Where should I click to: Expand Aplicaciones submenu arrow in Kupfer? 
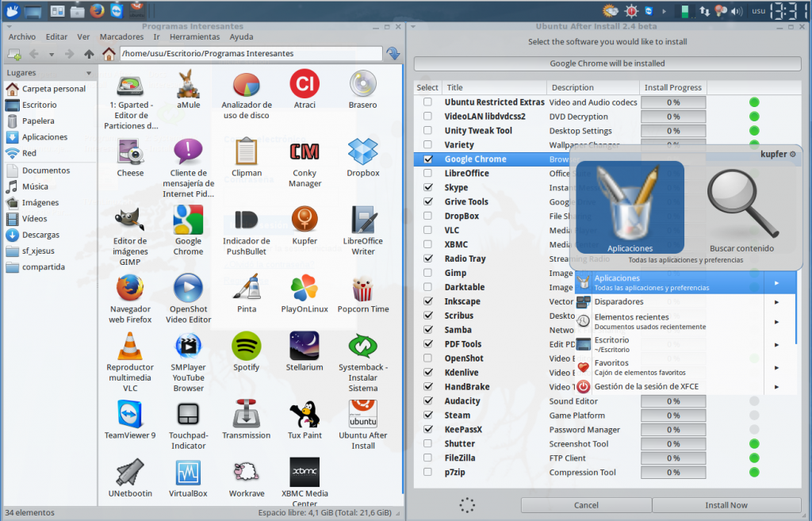[776, 283]
